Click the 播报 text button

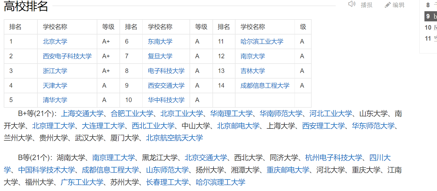(366, 5)
